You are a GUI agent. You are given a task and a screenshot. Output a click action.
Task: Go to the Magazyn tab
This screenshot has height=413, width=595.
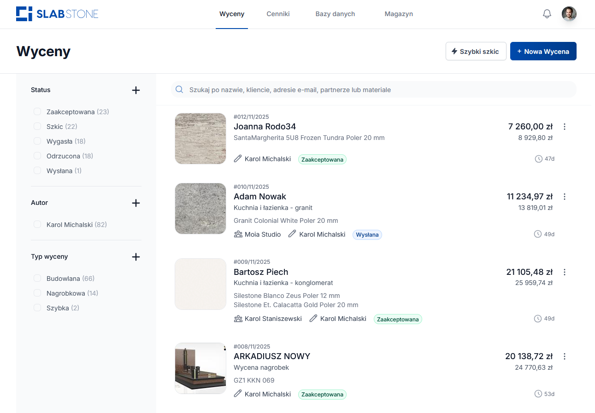(399, 14)
